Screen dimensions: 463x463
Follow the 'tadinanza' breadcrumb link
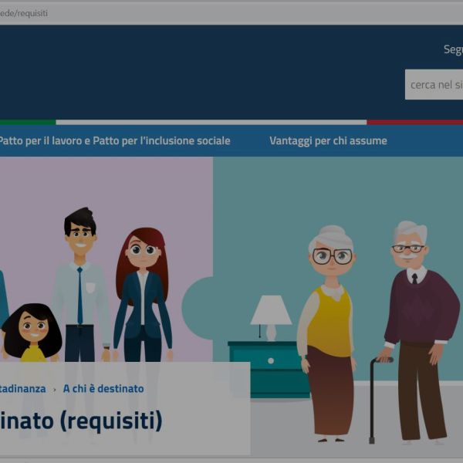pyautogui.click(x=22, y=389)
